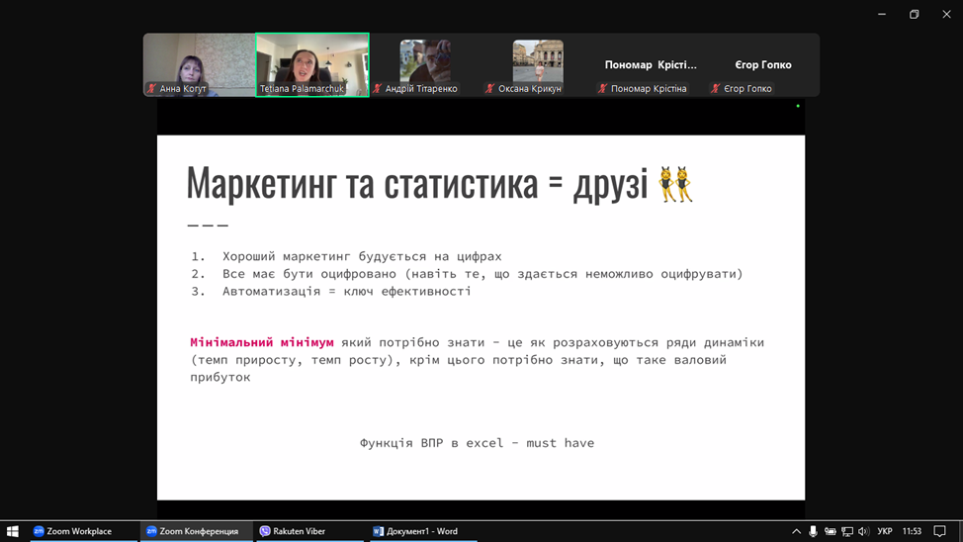Check the battery icon in system tray
963x542 pixels.
pyautogui.click(x=830, y=531)
